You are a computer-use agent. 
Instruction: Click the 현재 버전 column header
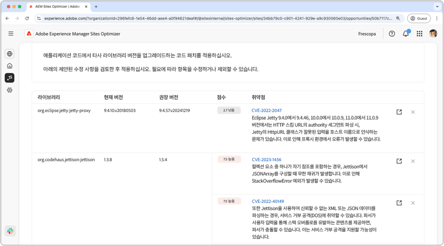coord(113,97)
